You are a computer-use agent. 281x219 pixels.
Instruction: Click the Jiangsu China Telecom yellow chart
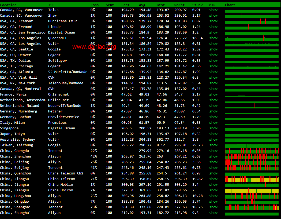pyautogui.click(x=252, y=179)
